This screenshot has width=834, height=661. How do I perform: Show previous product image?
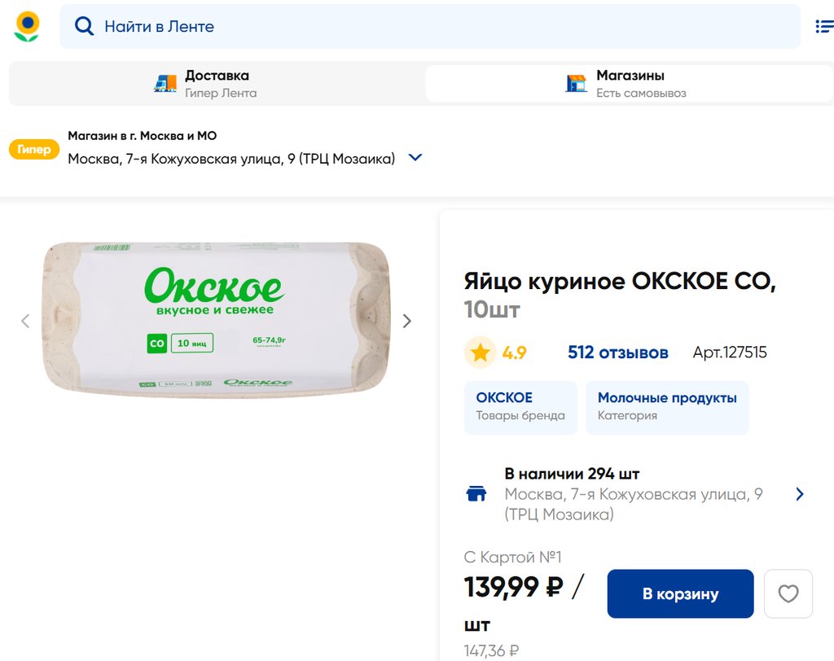coord(25,321)
